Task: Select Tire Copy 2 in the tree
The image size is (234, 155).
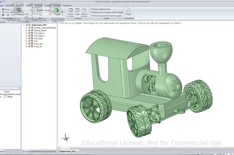Action: click(x=39, y=36)
